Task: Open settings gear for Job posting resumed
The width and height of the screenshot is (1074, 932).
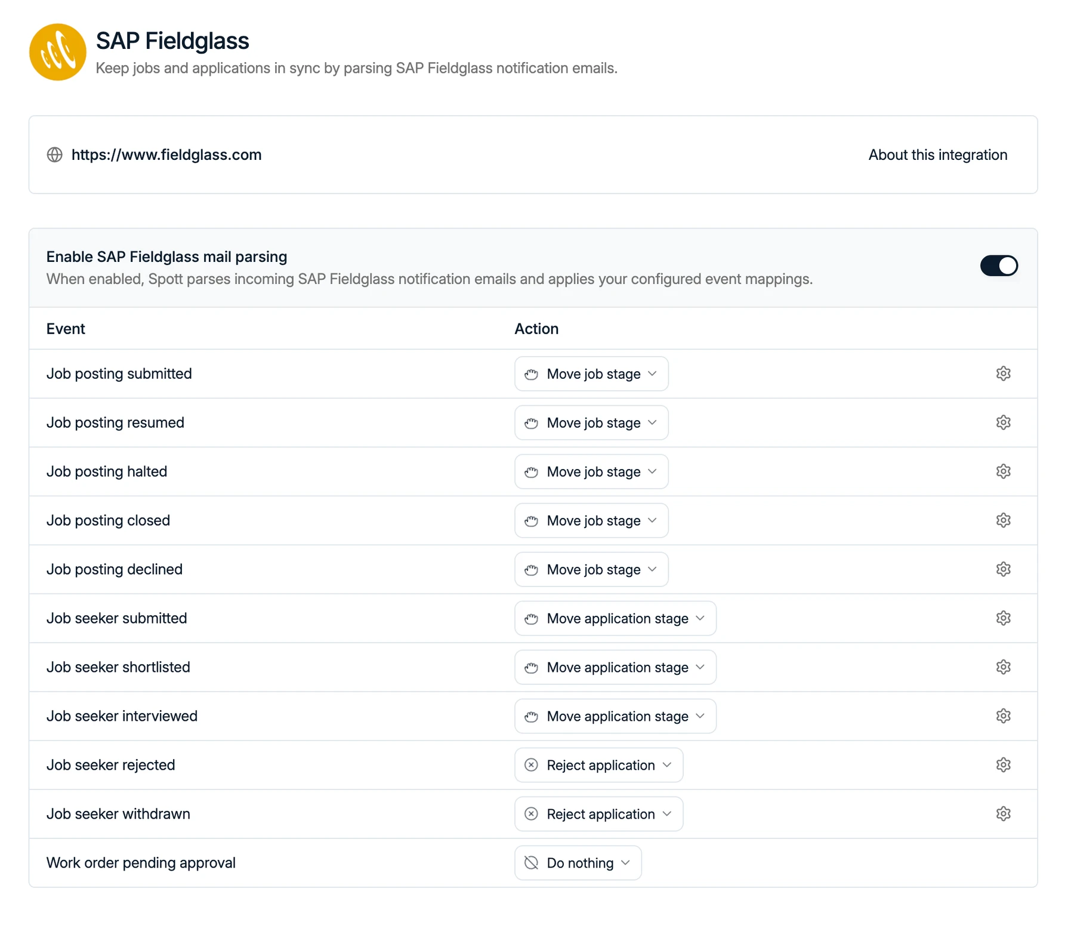Action: point(1003,422)
